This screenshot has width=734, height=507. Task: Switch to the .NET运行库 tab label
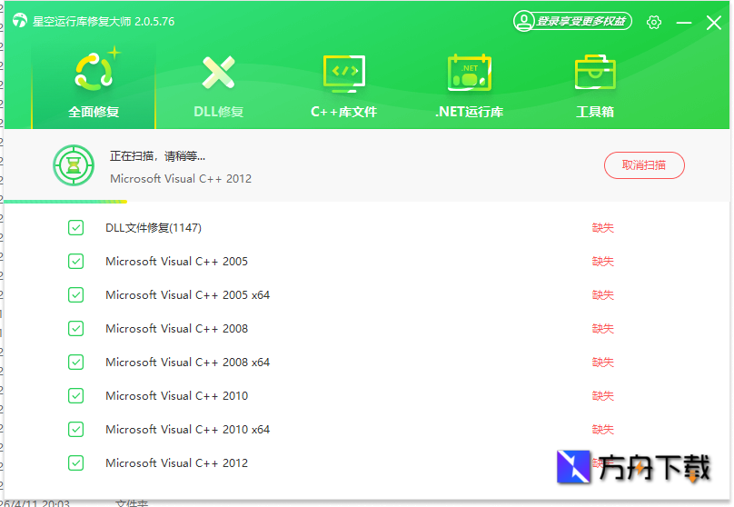point(469,113)
